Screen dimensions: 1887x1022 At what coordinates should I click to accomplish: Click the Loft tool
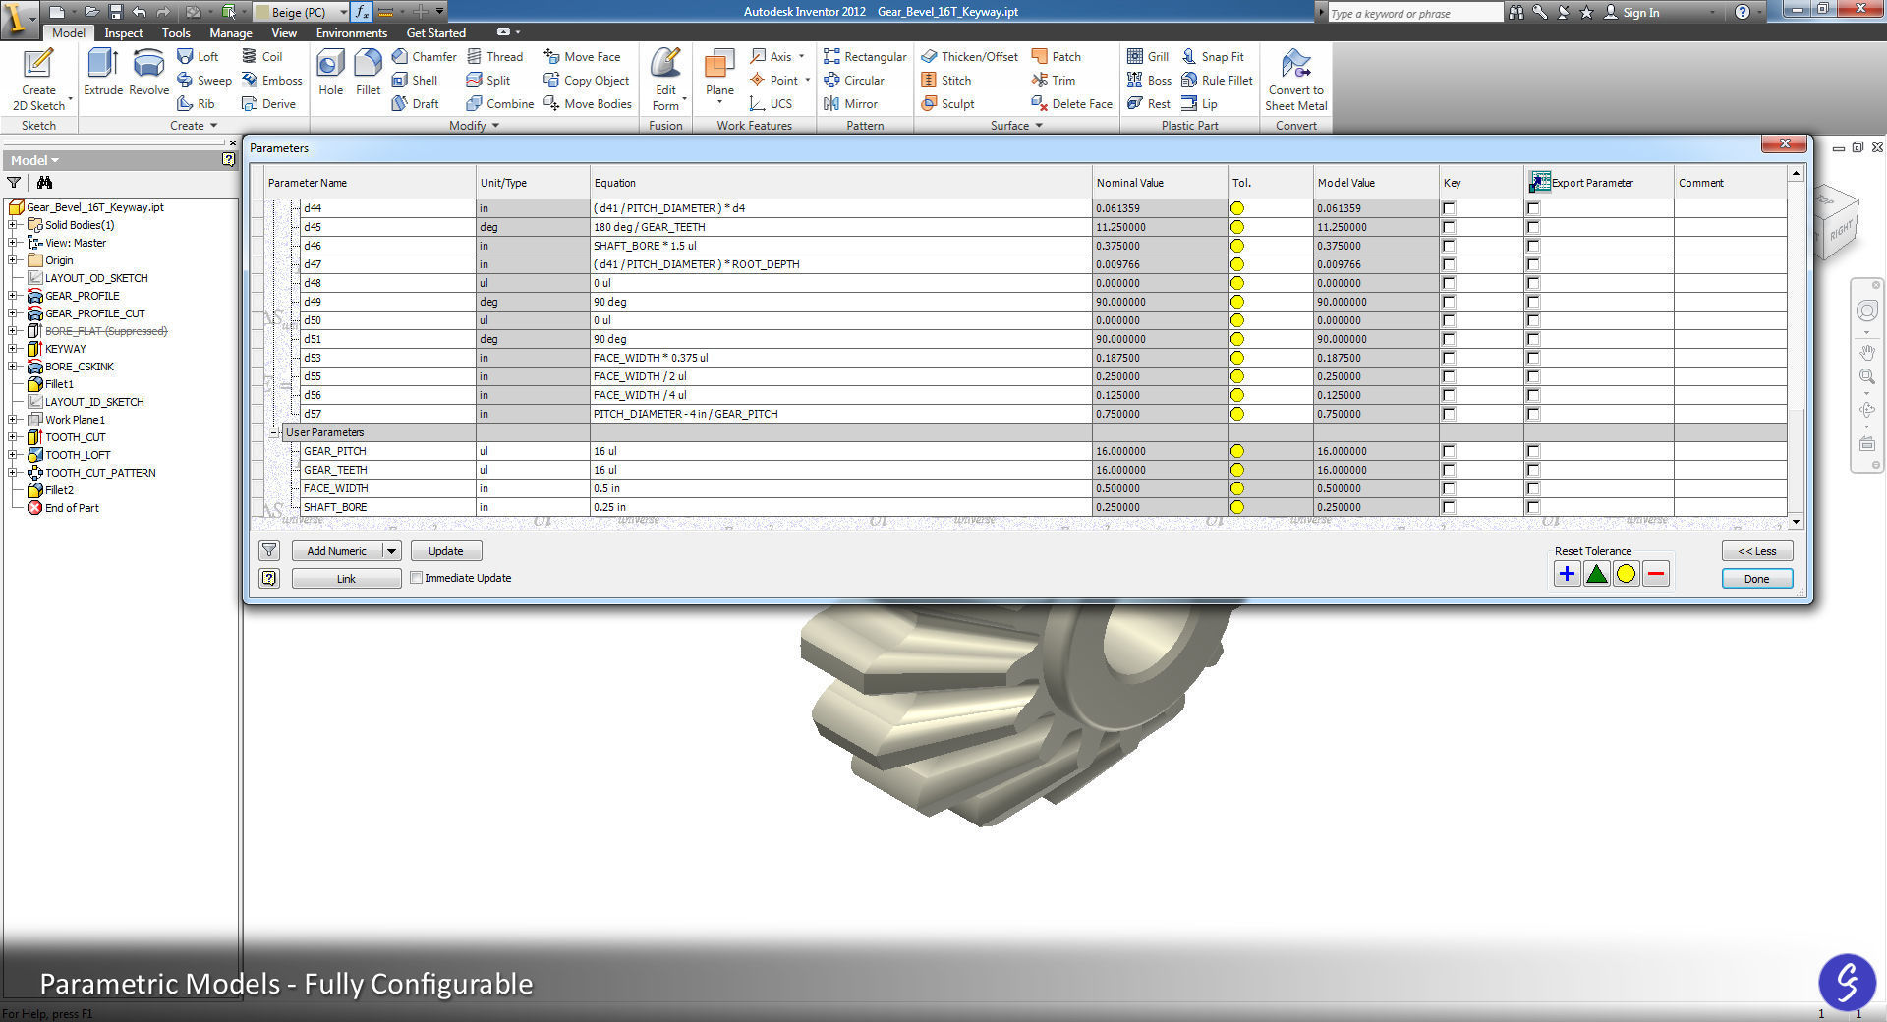tap(198, 56)
